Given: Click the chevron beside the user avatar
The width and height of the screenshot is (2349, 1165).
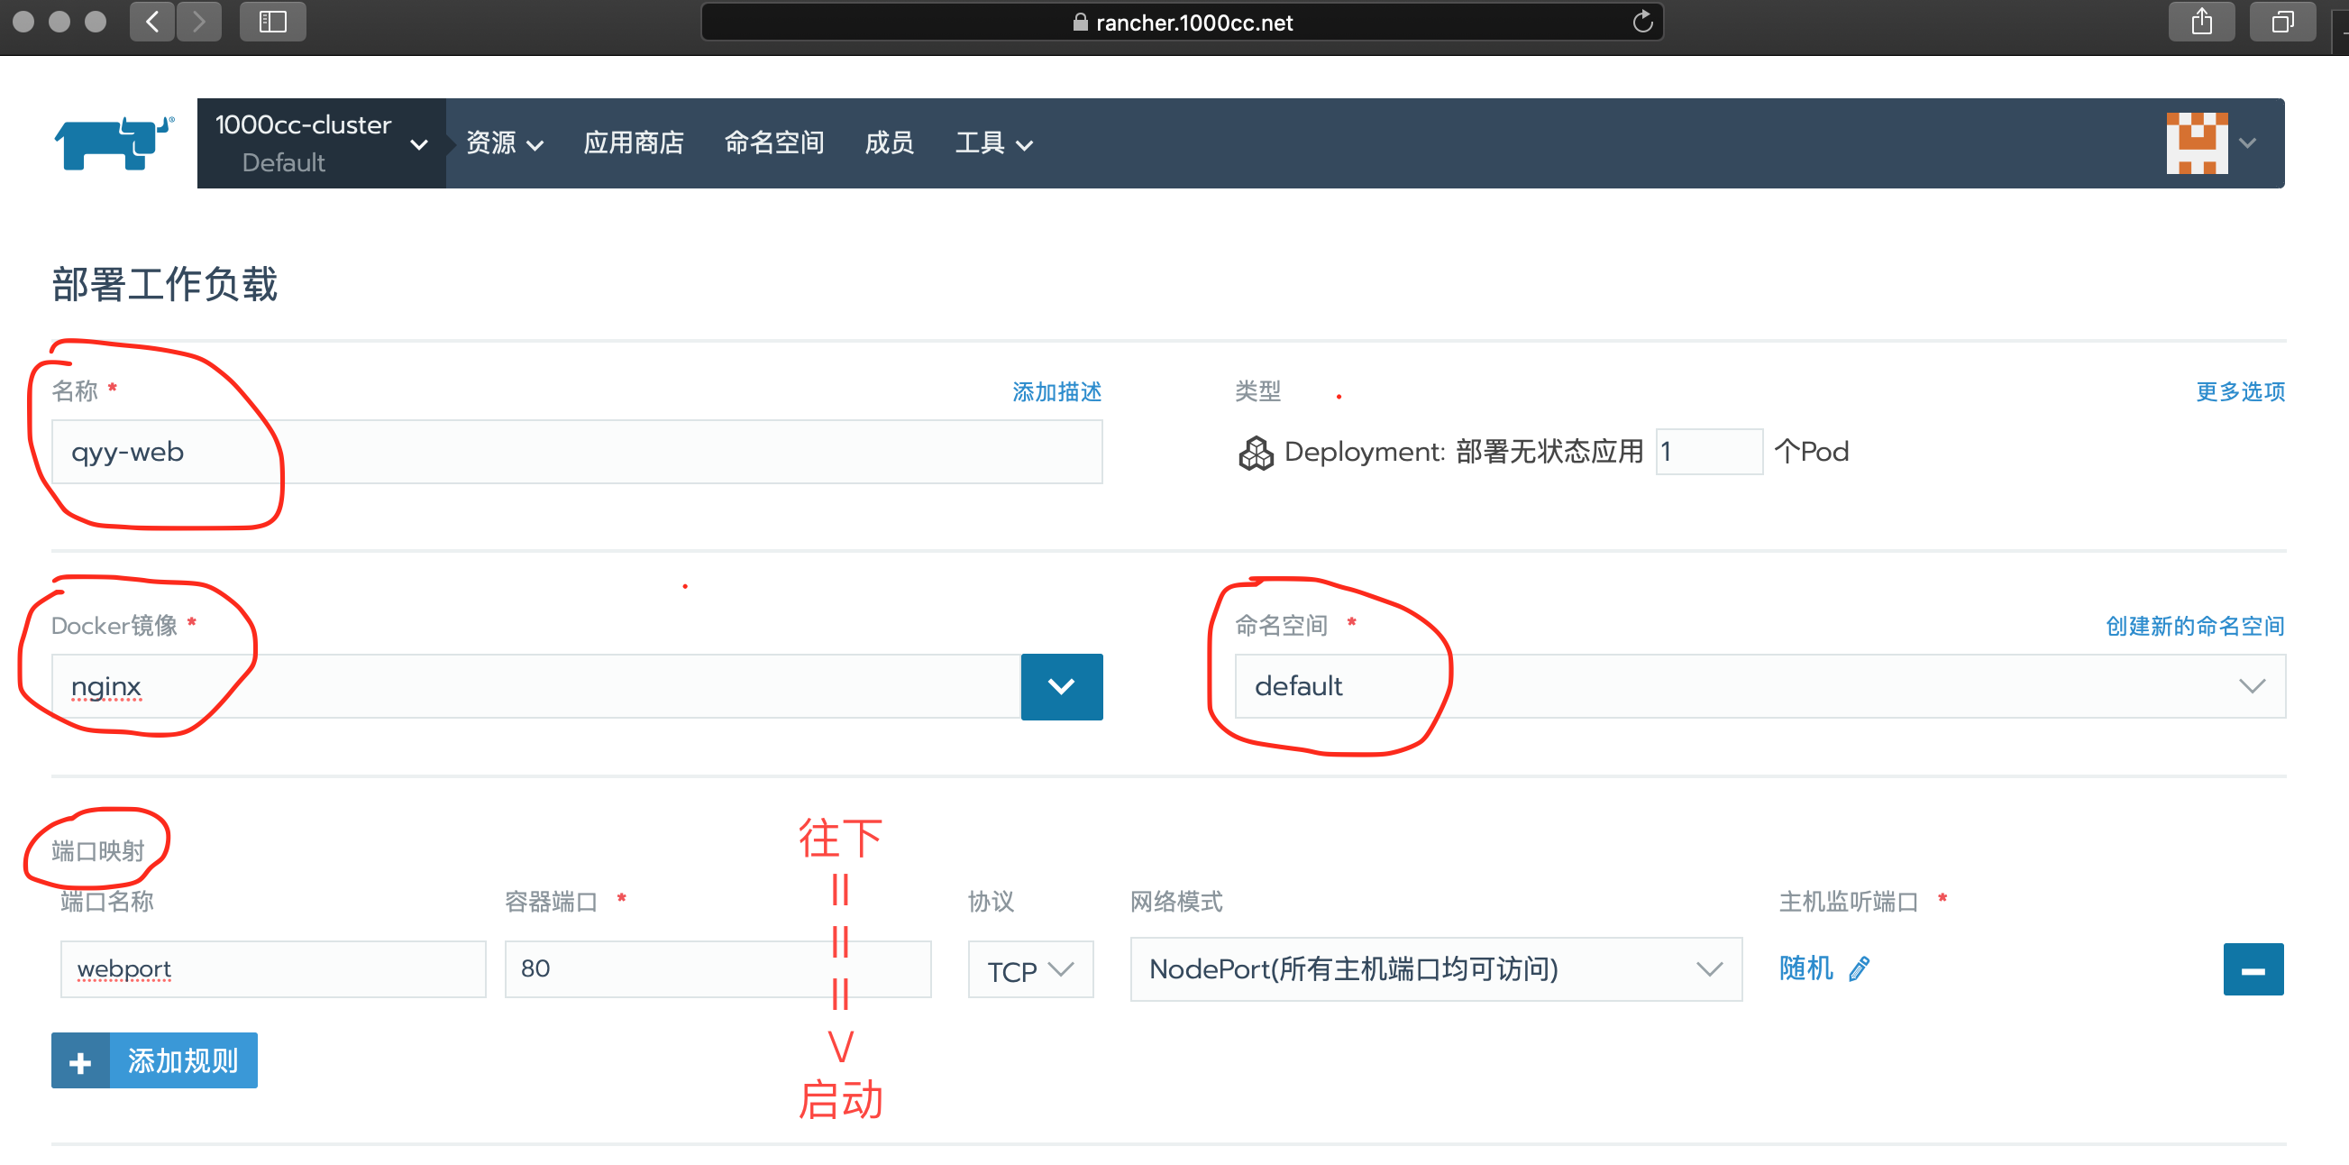Looking at the screenshot, I should point(2248,143).
